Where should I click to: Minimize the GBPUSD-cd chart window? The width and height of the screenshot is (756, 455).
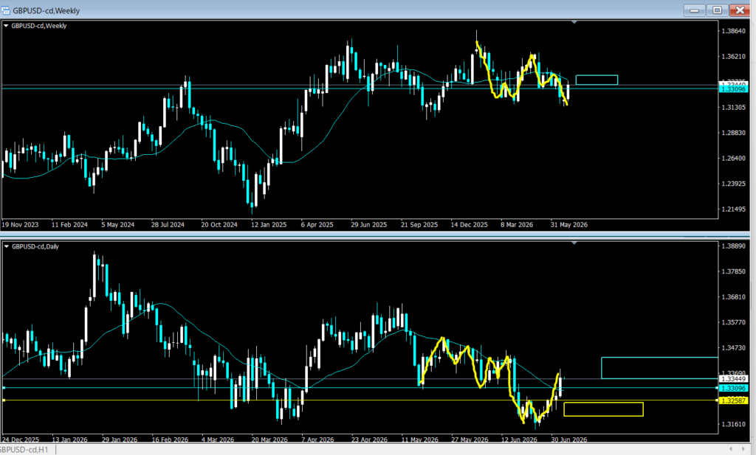pyautogui.click(x=695, y=10)
